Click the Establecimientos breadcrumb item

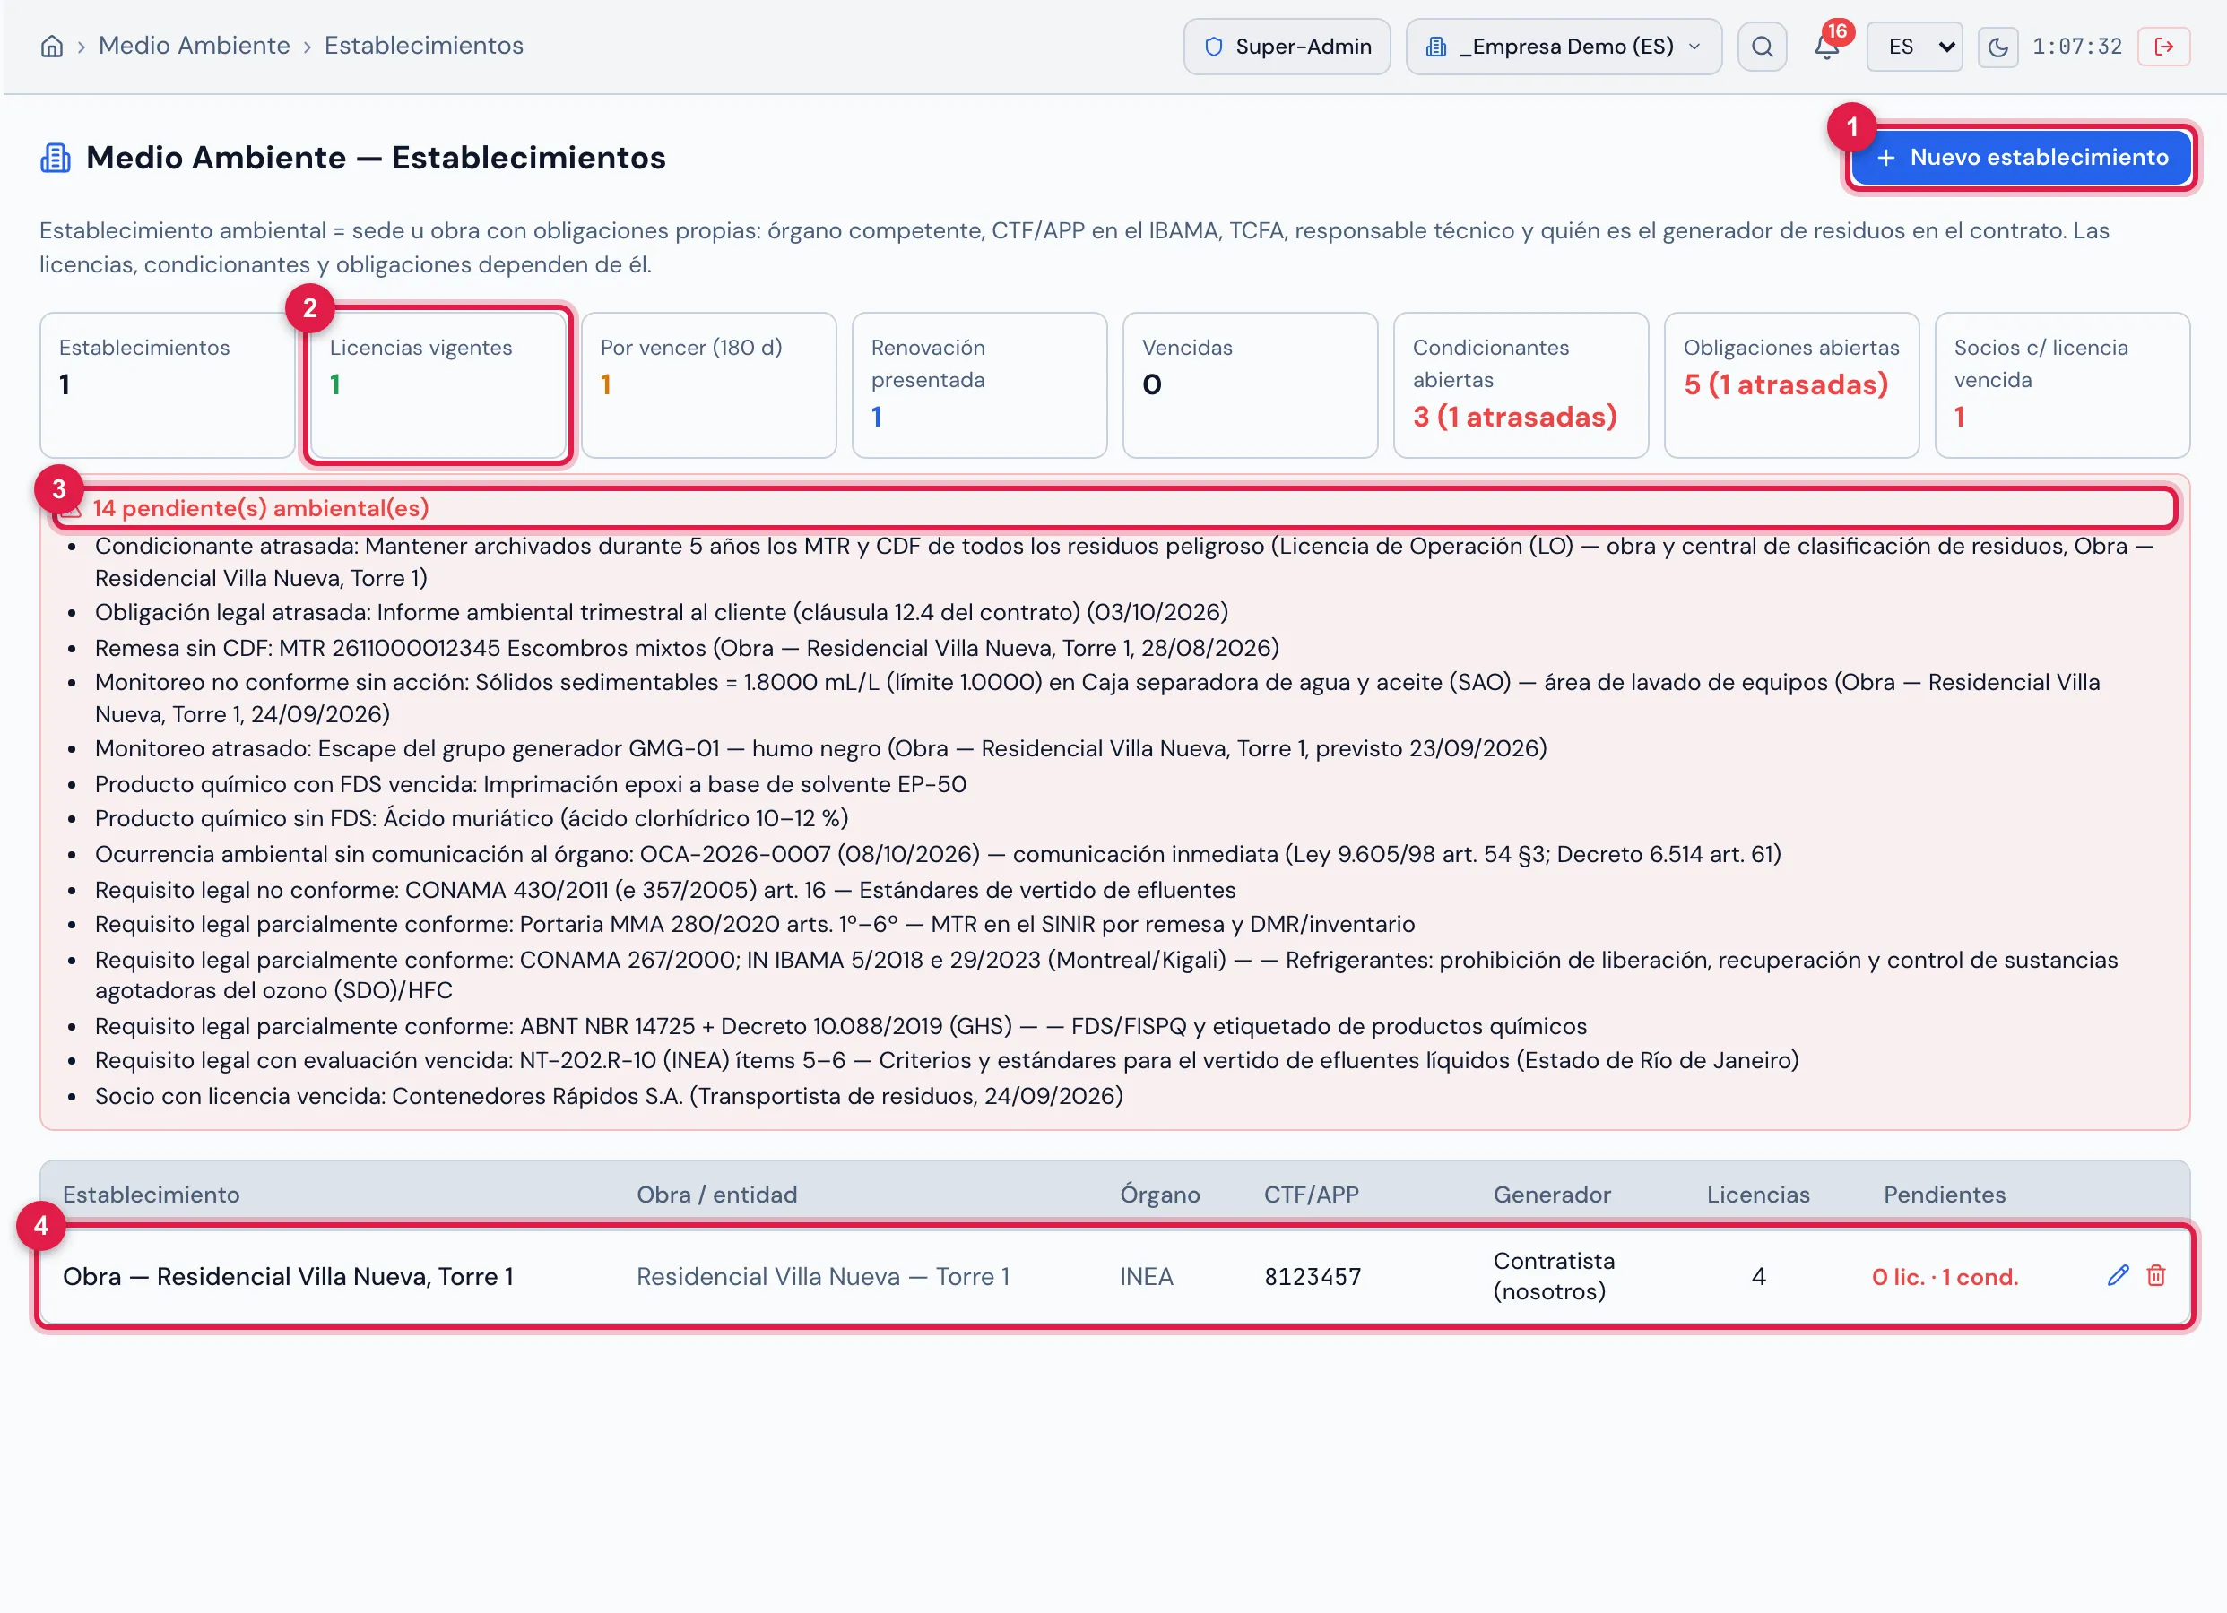tap(423, 45)
